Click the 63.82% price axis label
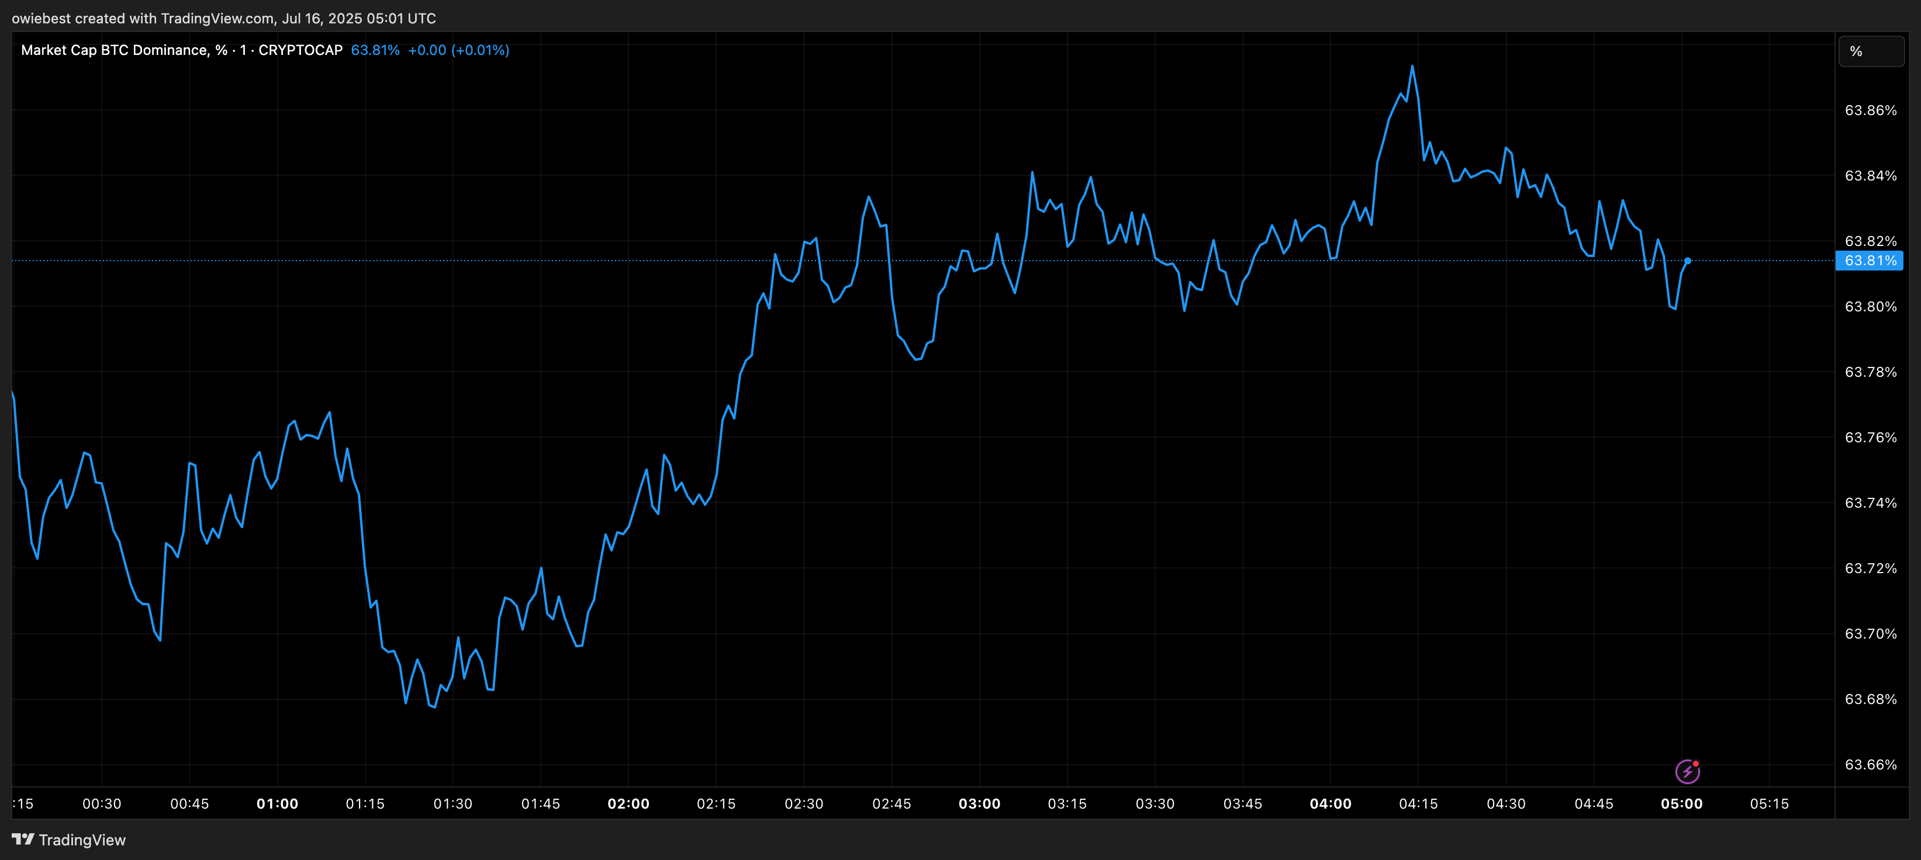This screenshot has width=1921, height=860. 1870,241
